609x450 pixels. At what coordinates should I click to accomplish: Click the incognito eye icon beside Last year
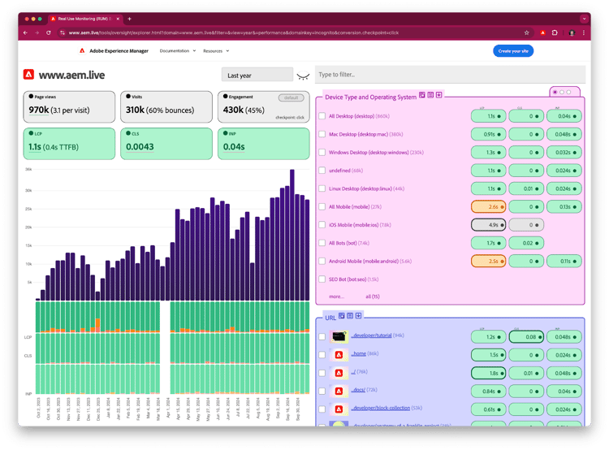point(303,76)
